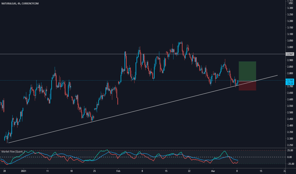Click the 11 date label on time axis
The width and height of the screenshot is (296, 174).
(x=47, y=171)
